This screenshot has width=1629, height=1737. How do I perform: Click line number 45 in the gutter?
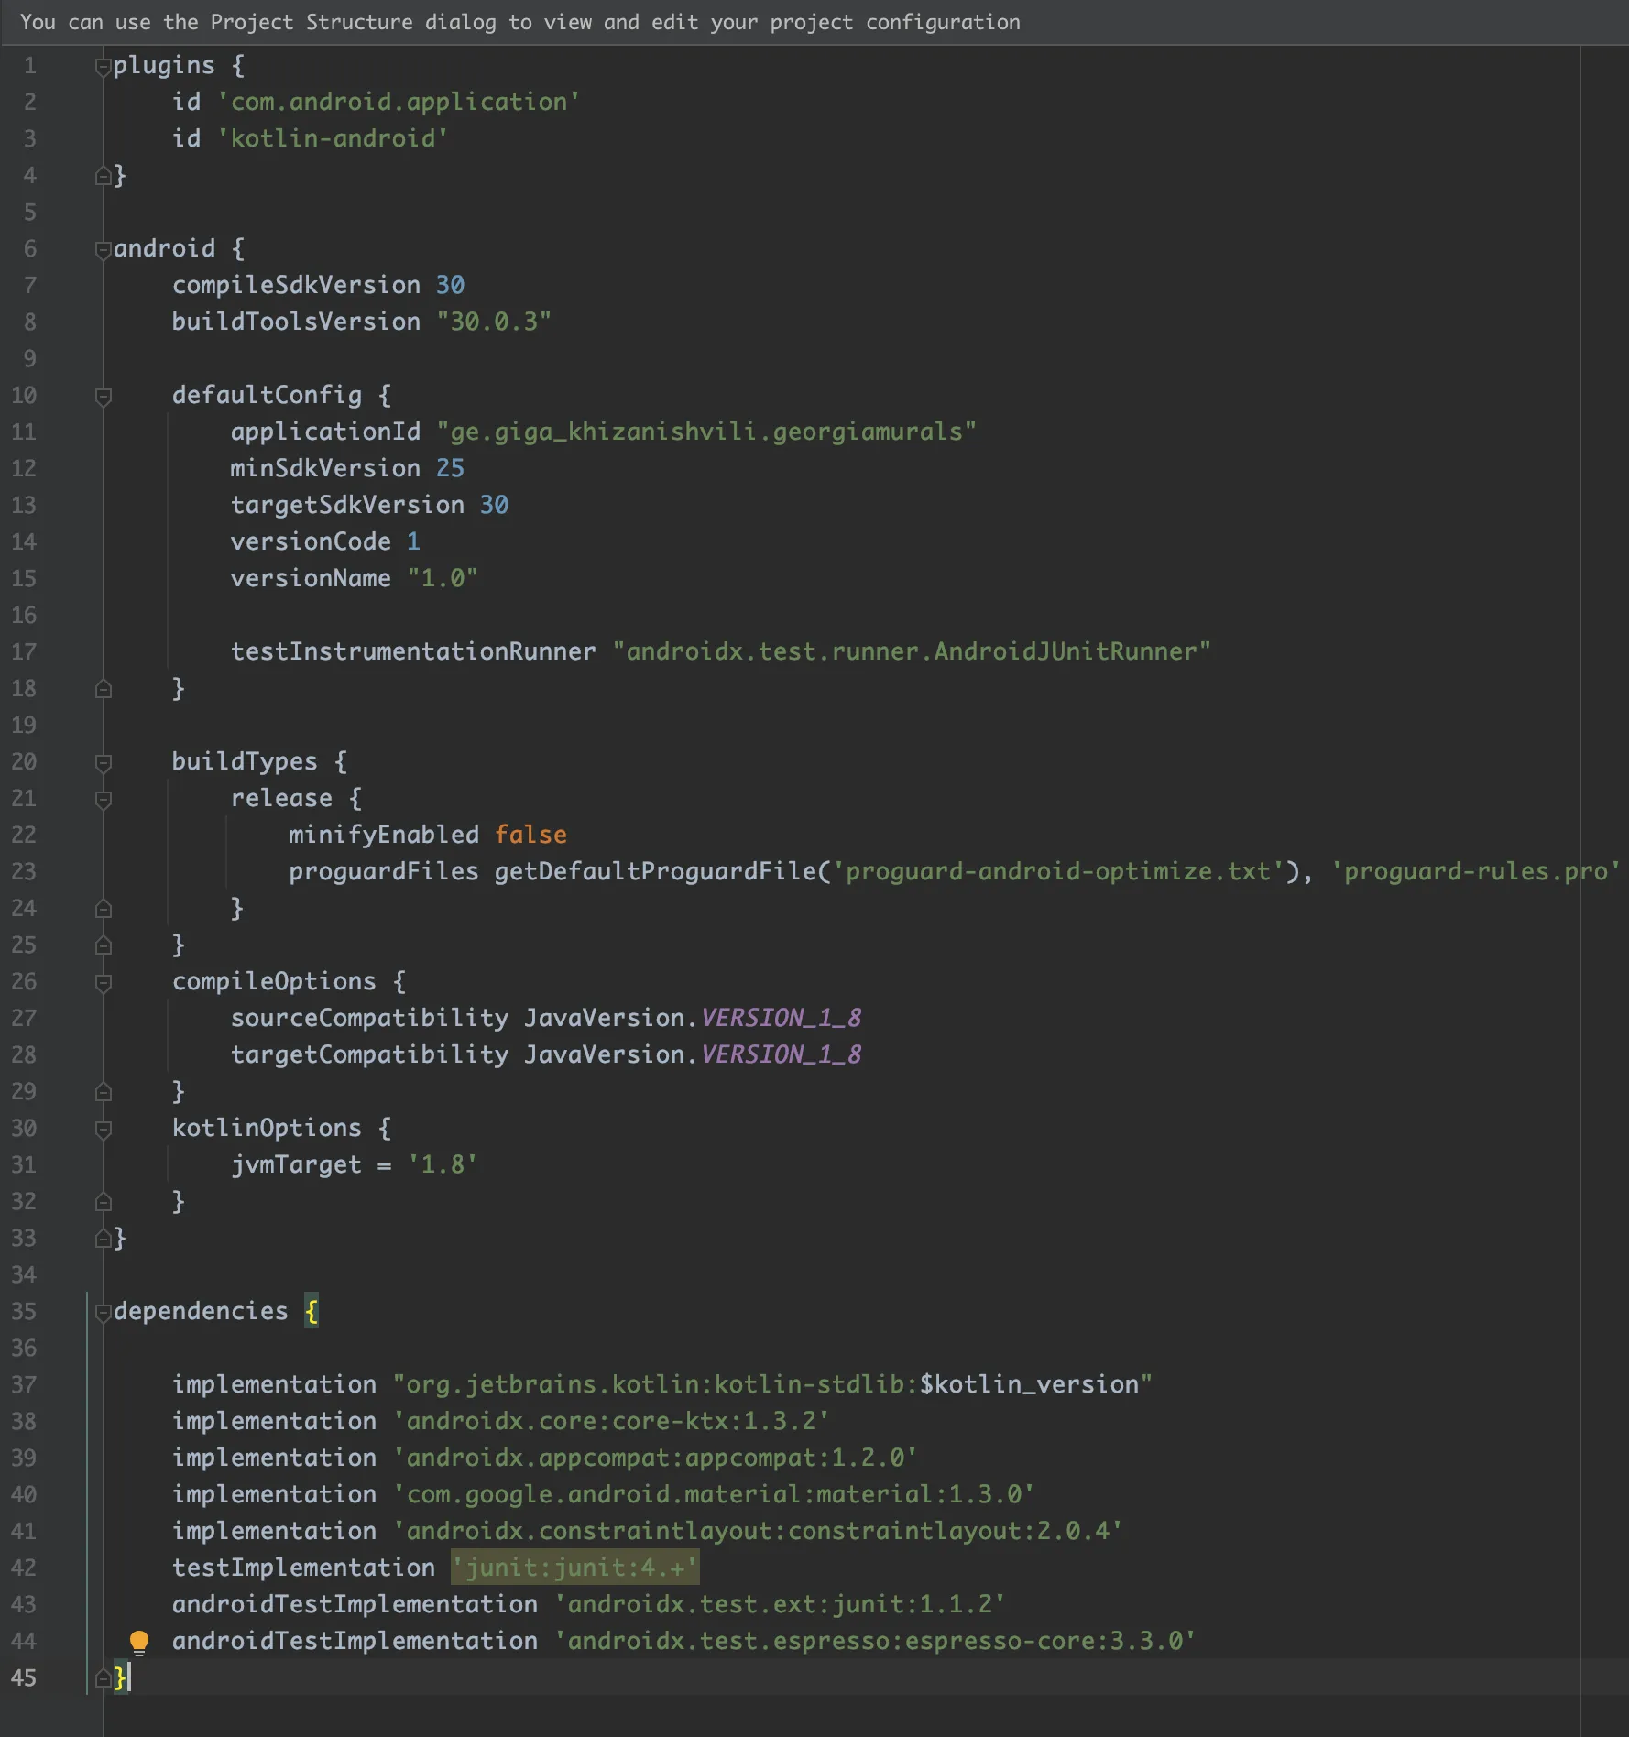[x=24, y=1677]
